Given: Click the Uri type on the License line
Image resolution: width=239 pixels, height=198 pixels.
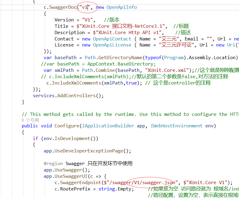Looking at the screenshot, I should click(x=231, y=45).
